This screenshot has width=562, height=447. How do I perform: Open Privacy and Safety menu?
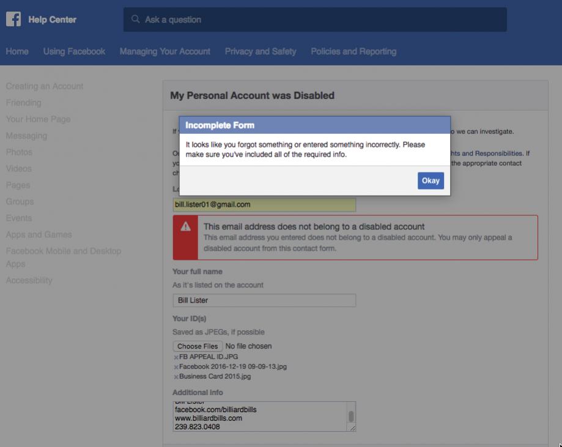260,51
